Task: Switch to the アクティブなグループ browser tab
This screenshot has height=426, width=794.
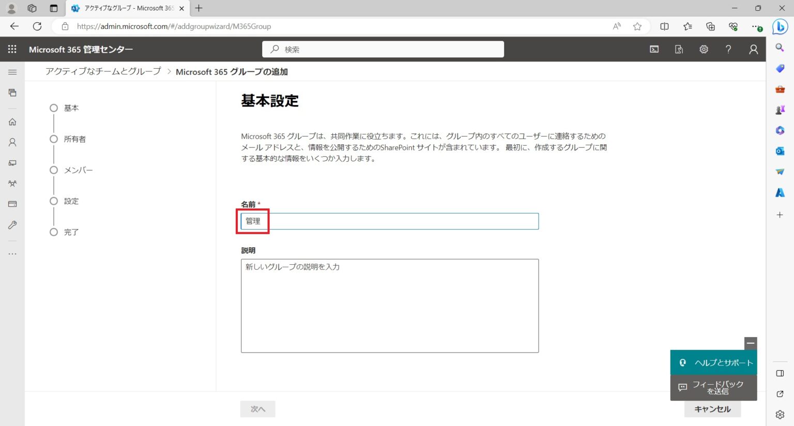Action: point(128,8)
